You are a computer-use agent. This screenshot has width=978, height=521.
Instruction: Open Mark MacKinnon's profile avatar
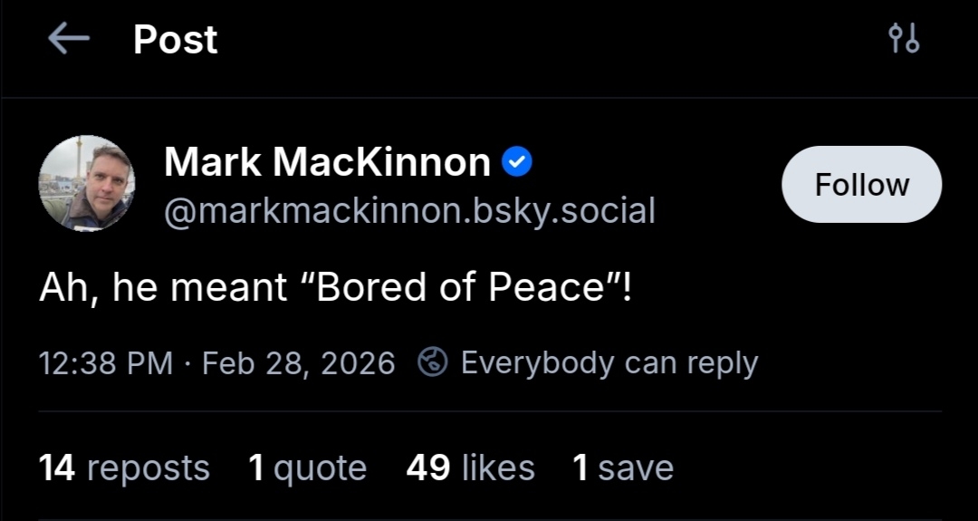(x=87, y=184)
